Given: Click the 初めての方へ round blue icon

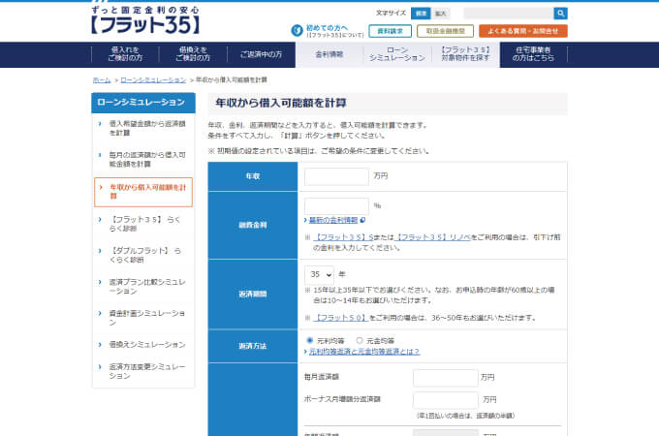Looking at the screenshot, I should (x=297, y=30).
